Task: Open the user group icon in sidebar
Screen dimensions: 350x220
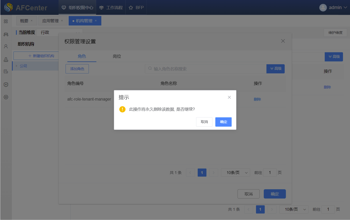Action: 6,34
